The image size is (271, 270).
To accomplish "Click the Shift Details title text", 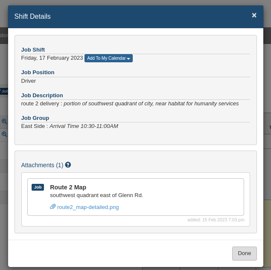I will 32,16.
